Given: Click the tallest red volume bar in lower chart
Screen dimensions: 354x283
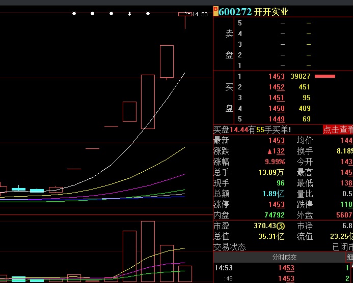Looking at the screenshot, I should (x=148, y=251).
